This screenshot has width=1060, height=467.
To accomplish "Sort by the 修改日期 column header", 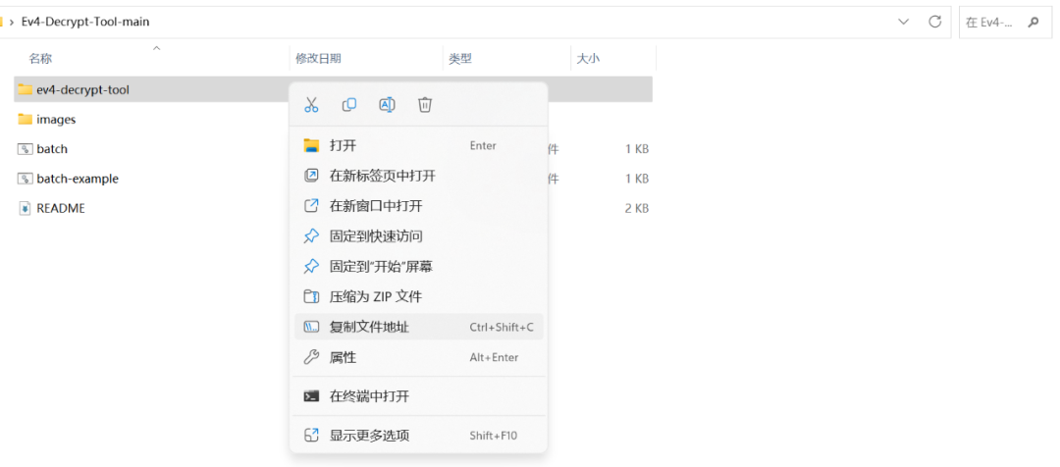I will (319, 59).
